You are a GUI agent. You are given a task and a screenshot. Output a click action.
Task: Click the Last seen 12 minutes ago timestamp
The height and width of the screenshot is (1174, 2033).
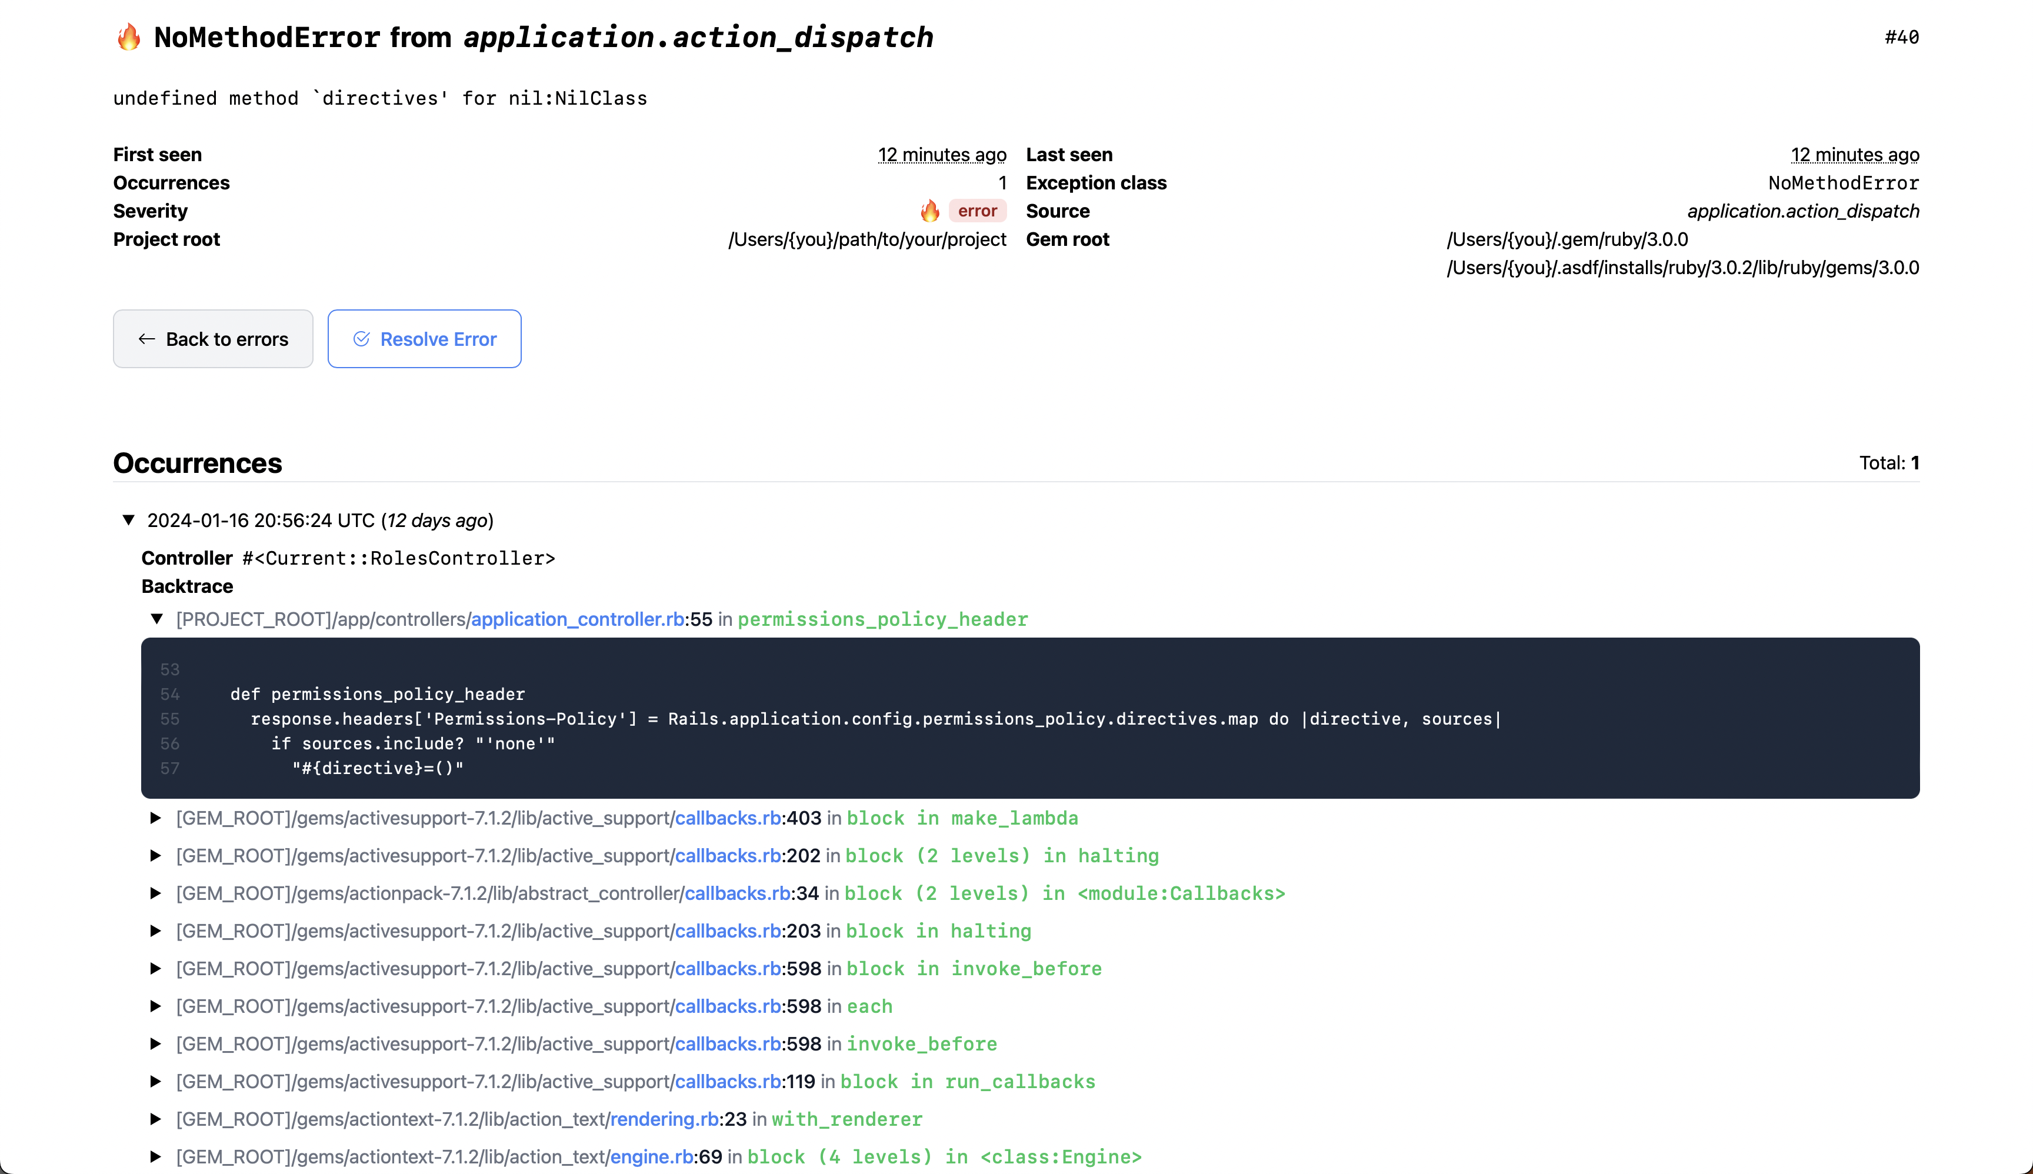pyautogui.click(x=1854, y=155)
